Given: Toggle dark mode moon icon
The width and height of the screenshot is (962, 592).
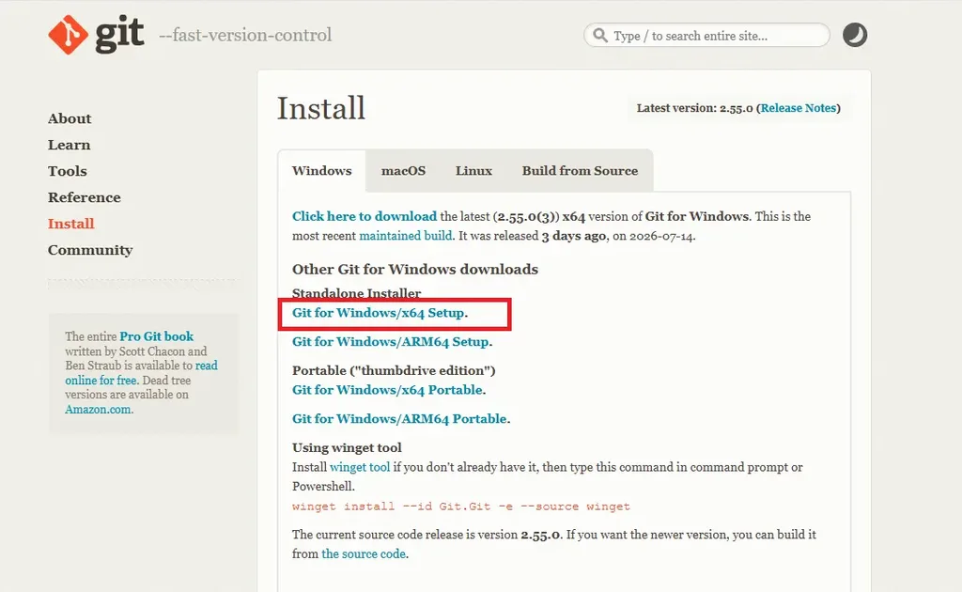Looking at the screenshot, I should [855, 35].
